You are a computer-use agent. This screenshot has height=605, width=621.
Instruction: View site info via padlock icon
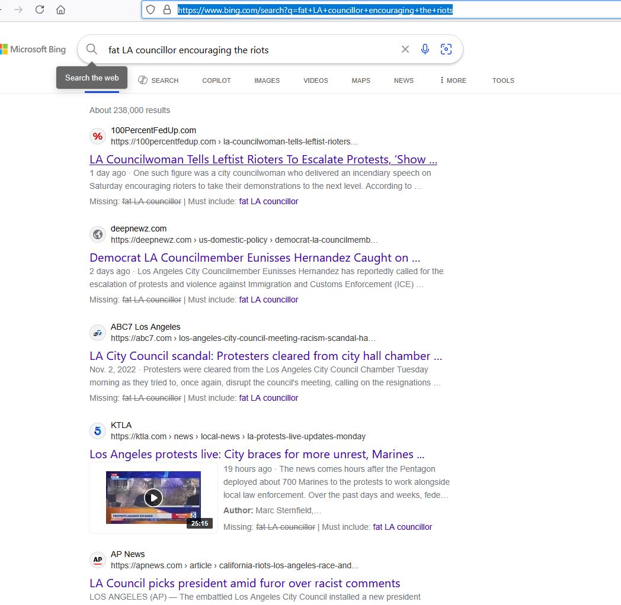tap(167, 10)
